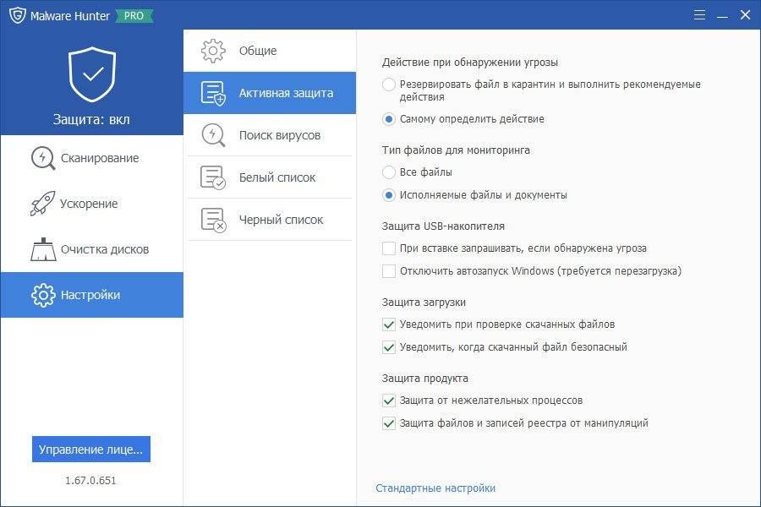Click version number 1.67.0.651
This screenshot has width=761, height=507.
pyautogui.click(x=90, y=481)
